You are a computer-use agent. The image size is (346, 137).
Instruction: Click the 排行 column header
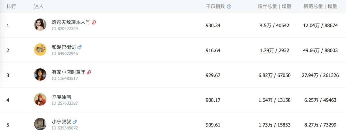tap(11, 6)
